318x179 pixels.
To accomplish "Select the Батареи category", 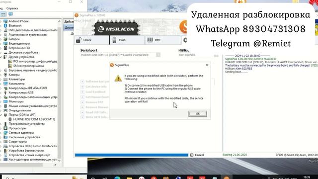I will [14, 39].
